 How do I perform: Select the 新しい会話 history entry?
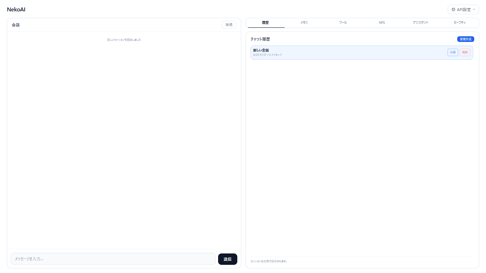point(362,53)
